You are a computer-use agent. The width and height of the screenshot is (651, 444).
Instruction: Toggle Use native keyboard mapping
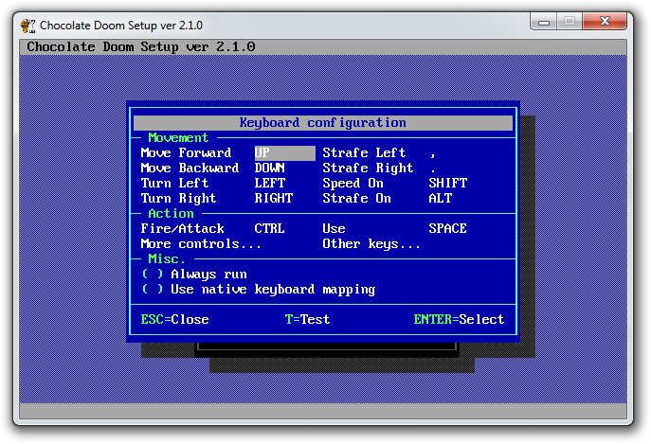[x=153, y=290]
